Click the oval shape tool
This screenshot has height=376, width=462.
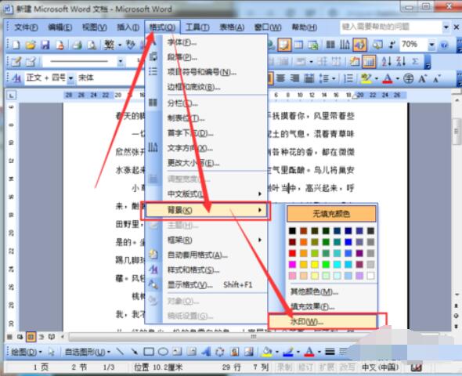point(163,351)
